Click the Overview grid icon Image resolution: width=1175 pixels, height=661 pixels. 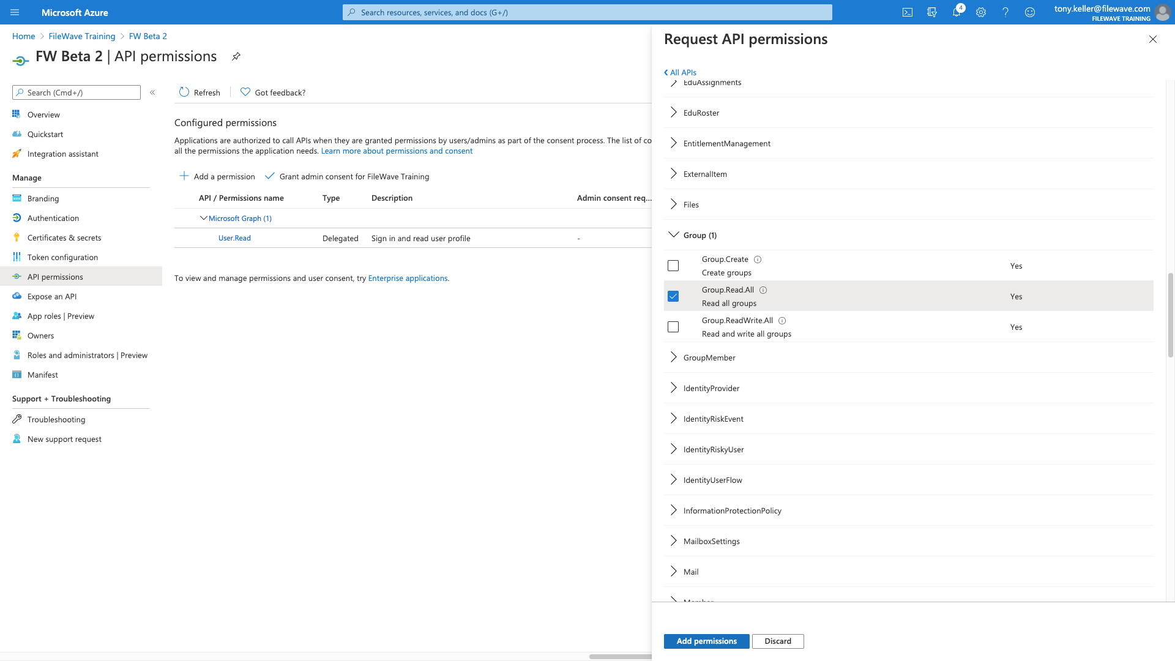point(17,114)
